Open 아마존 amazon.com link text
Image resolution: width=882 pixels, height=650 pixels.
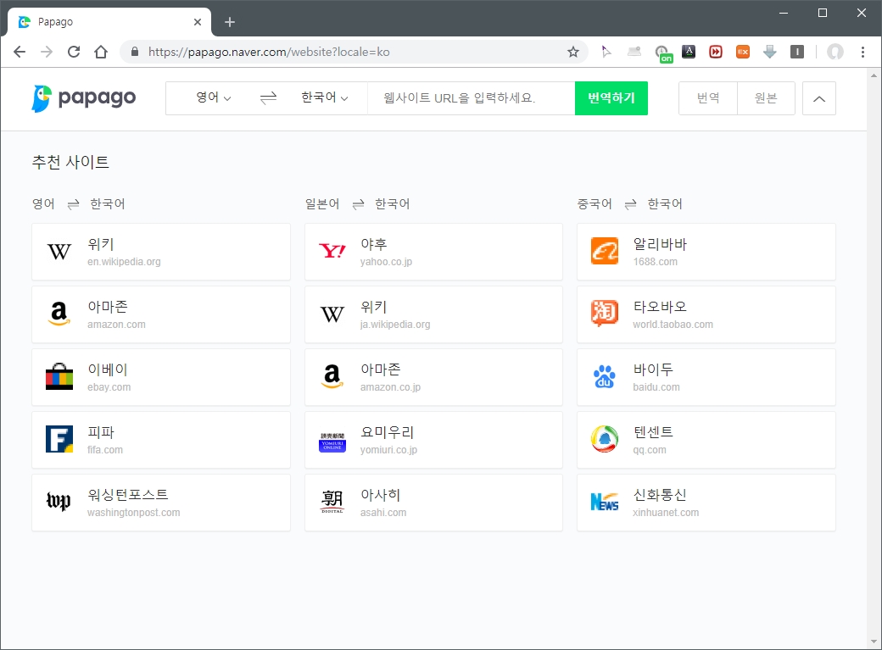[116, 315]
